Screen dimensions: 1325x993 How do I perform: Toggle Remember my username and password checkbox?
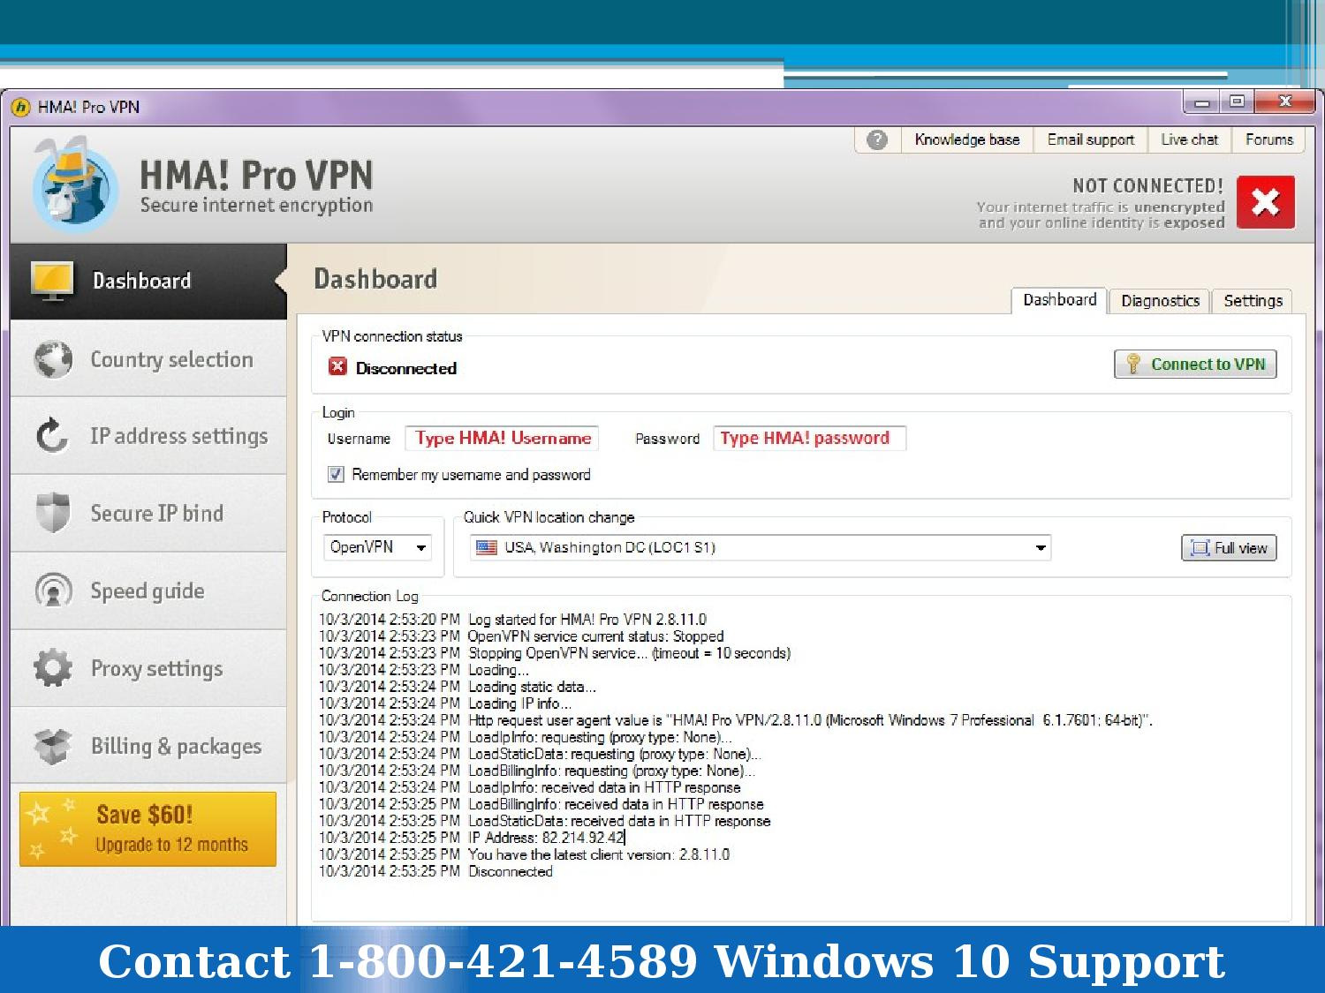coord(336,474)
